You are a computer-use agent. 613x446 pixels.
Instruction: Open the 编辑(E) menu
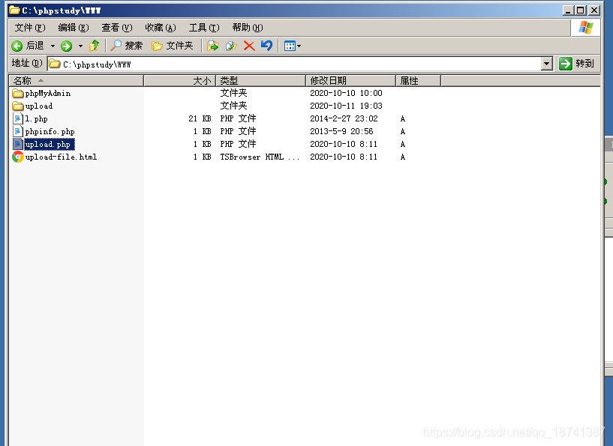(74, 28)
